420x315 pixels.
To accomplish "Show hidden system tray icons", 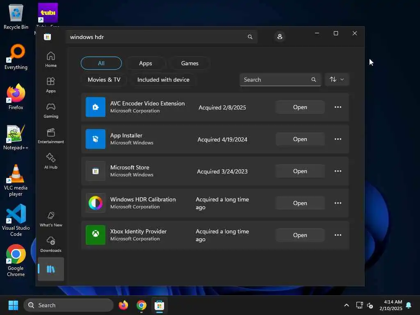I will pyautogui.click(x=346, y=305).
